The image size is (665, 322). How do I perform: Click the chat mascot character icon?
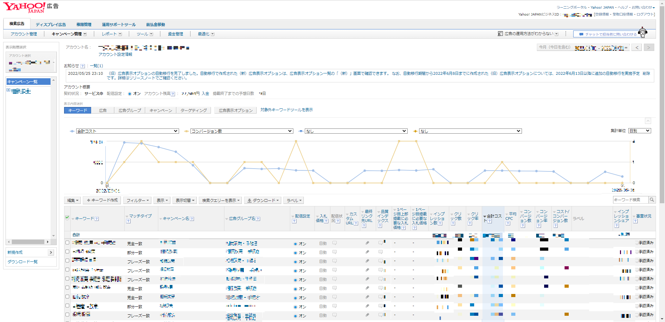642,33
